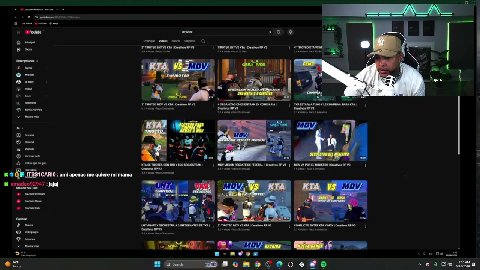Screen dimensions: 480x270
Task: Clear the mrwhite search text
Action: point(270,32)
